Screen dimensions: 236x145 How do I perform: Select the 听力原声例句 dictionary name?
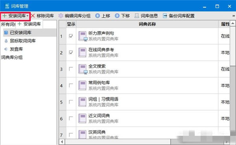click(101, 33)
